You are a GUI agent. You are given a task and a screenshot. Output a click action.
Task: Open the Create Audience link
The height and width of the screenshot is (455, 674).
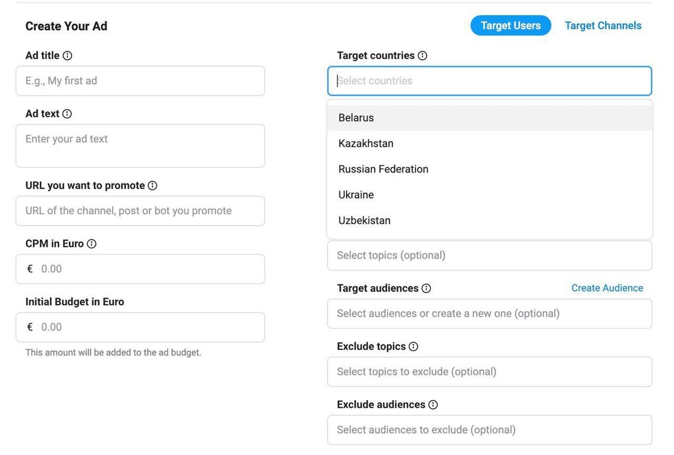pos(607,288)
